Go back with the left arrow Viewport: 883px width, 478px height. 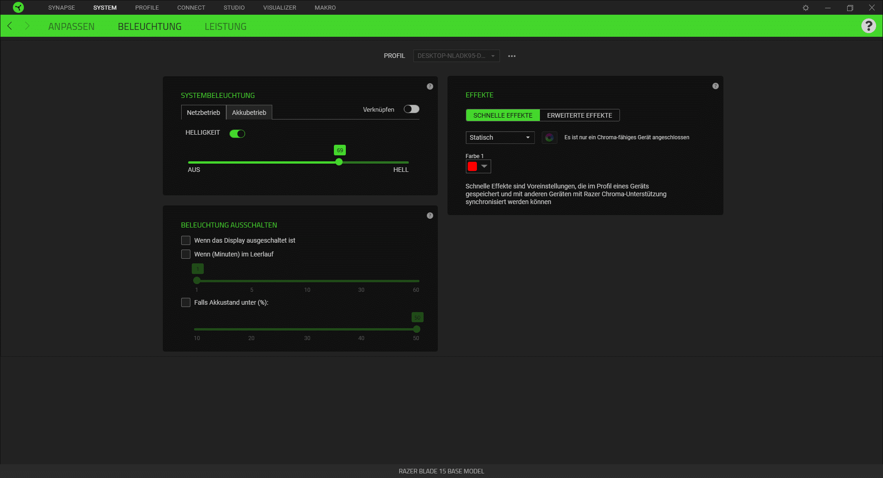pyautogui.click(x=10, y=26)
